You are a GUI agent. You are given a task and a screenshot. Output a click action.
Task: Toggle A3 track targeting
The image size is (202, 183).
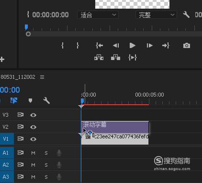(7, 177)
